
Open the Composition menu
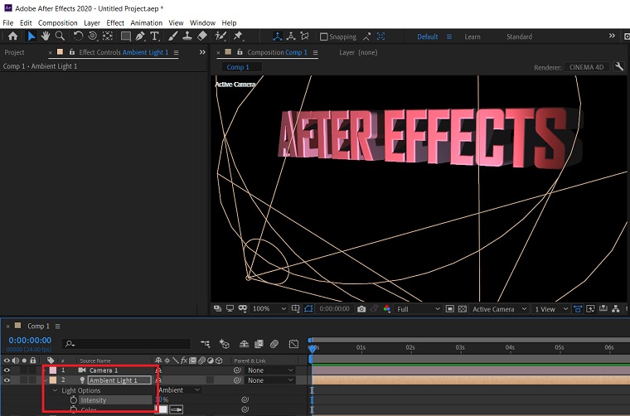click(x=57, y=23)
